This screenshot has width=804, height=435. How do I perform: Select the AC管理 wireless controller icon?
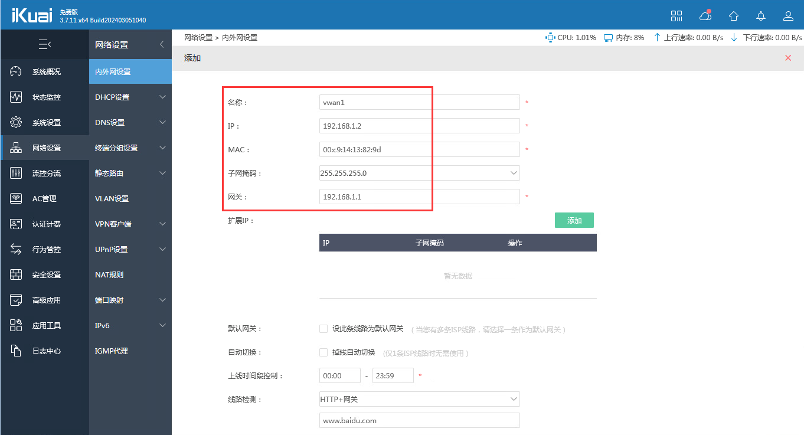45,198
